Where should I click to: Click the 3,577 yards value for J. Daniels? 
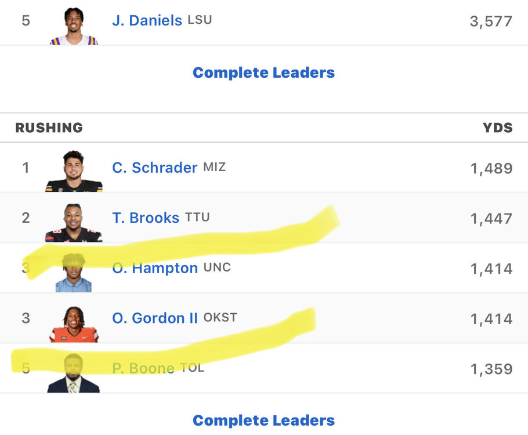coord(491,21)
